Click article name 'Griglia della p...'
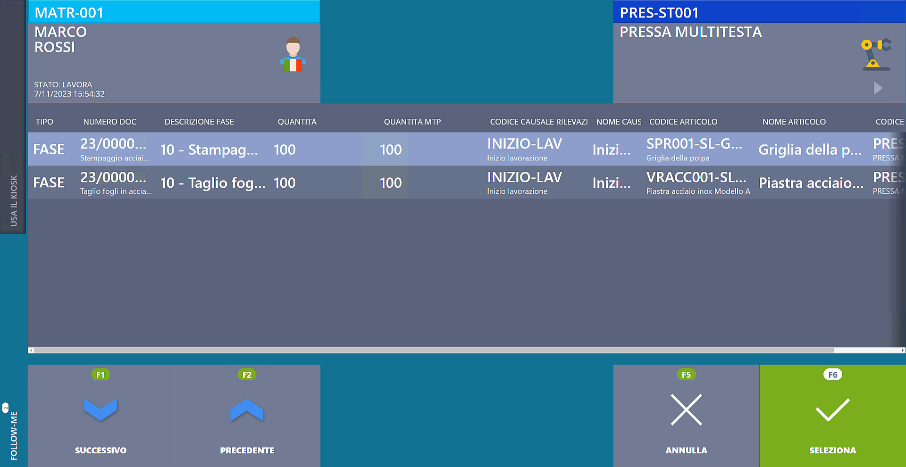The width and height of the screenshot is (906, 467). [810, 150]
